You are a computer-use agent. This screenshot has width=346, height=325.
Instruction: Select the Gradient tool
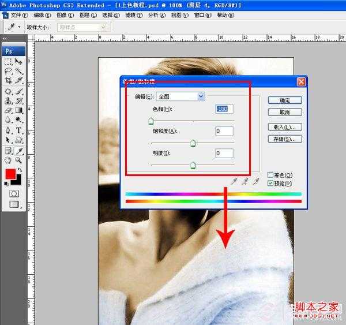pyautogui.click(x=19, y=110)
